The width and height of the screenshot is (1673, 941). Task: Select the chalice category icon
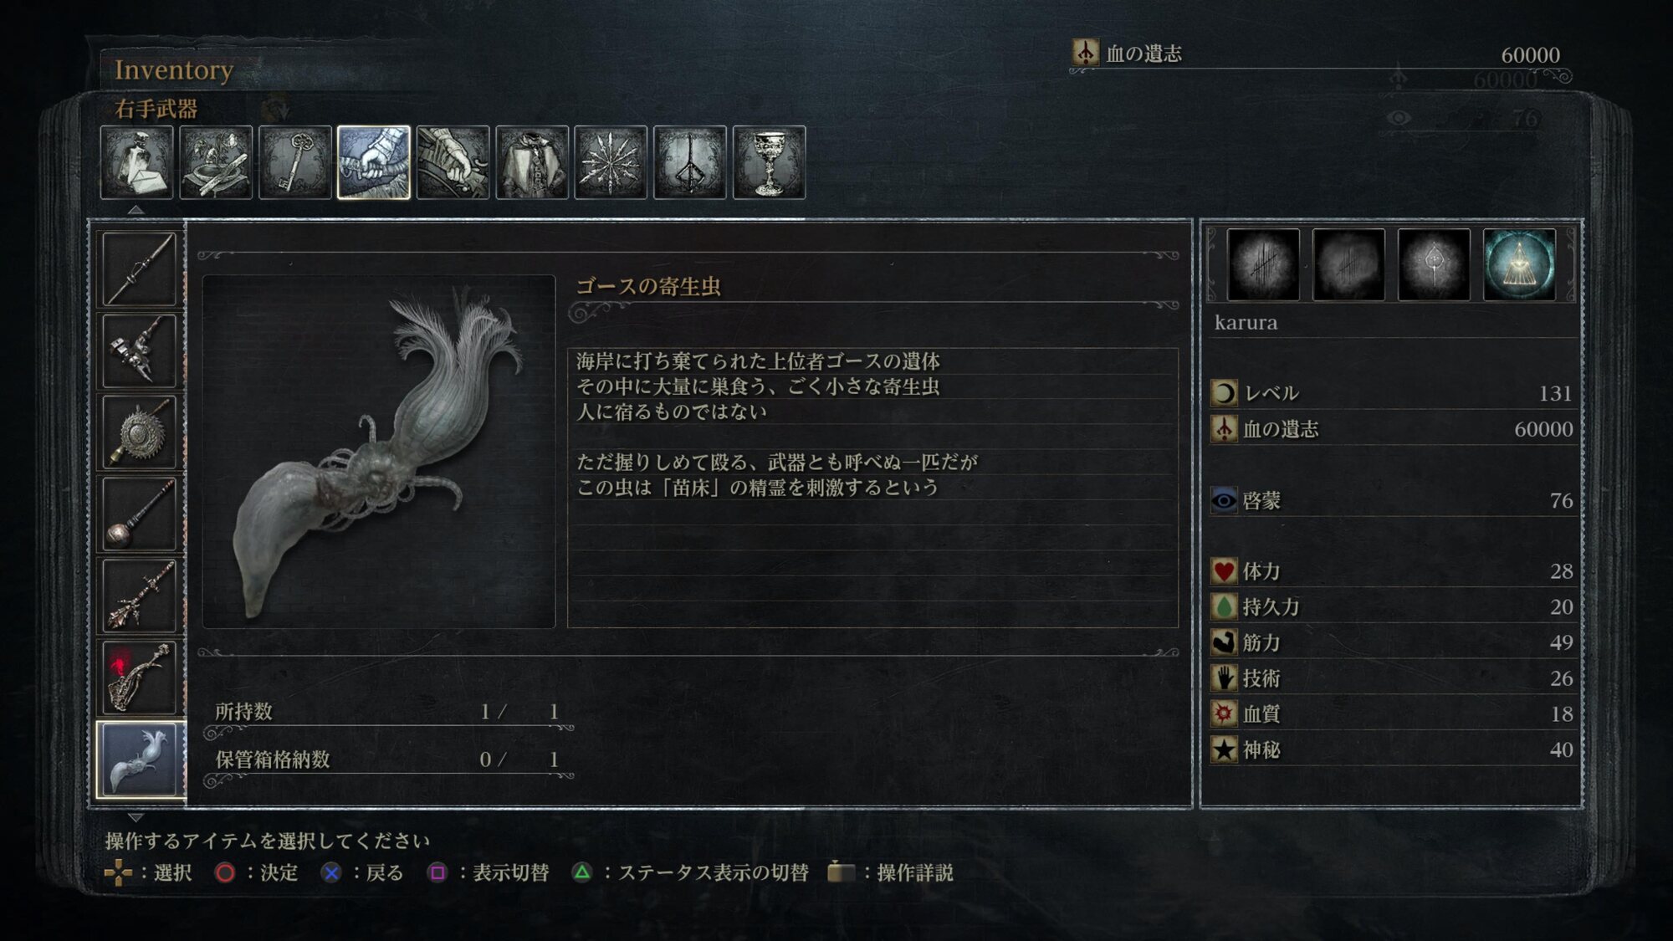[x=769, y=162]
